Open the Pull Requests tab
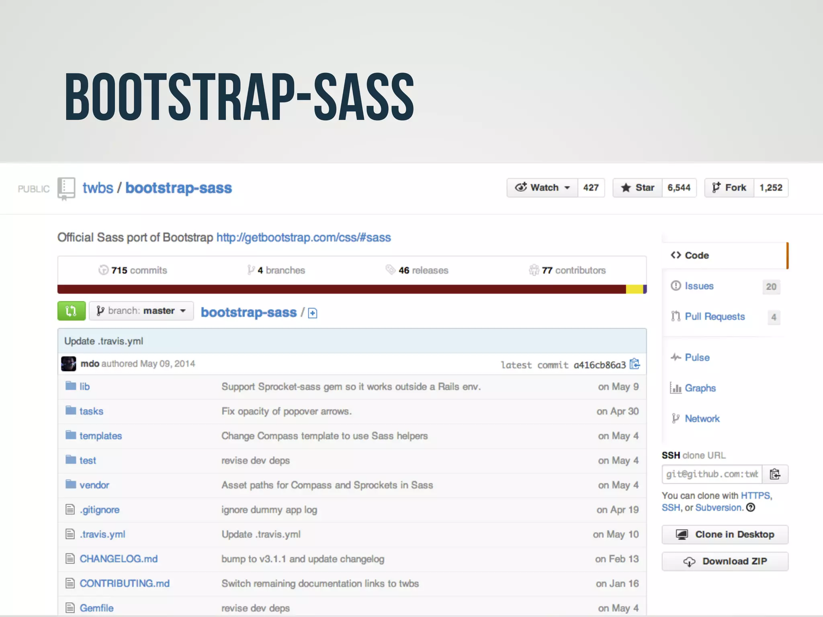 [x=725, y=317]
